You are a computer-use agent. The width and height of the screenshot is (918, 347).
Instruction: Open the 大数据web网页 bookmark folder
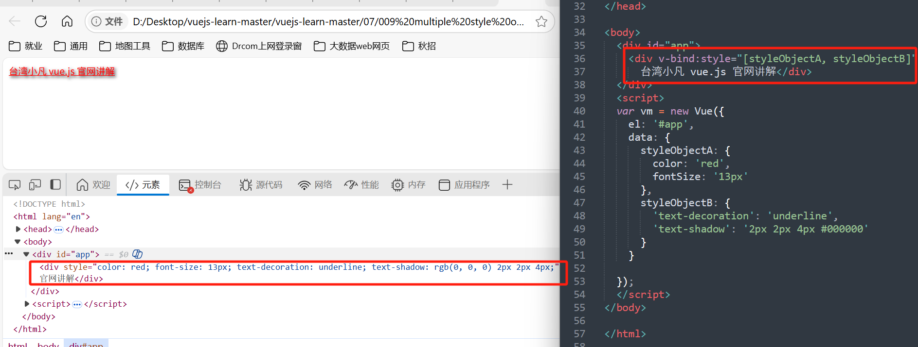(x=352, y=46)
